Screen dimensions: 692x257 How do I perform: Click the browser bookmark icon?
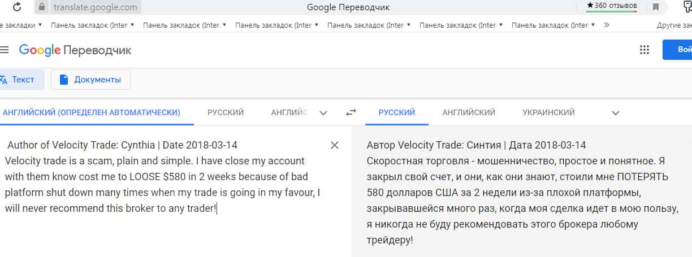click(656, 7)
